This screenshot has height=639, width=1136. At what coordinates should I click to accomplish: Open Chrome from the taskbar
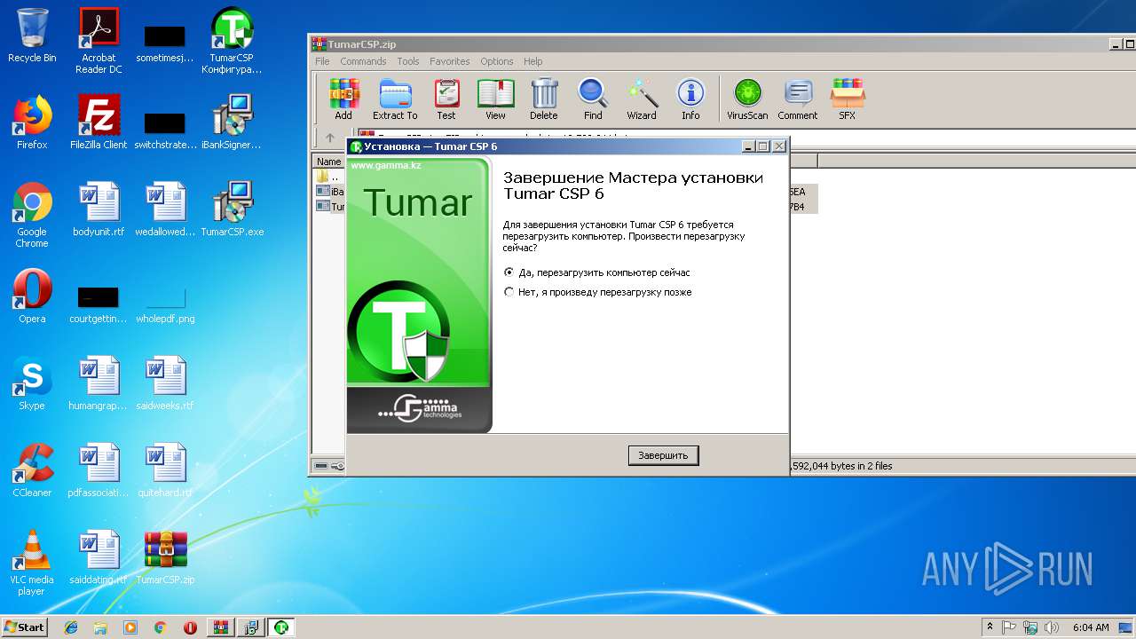click(x=160, y=627)
